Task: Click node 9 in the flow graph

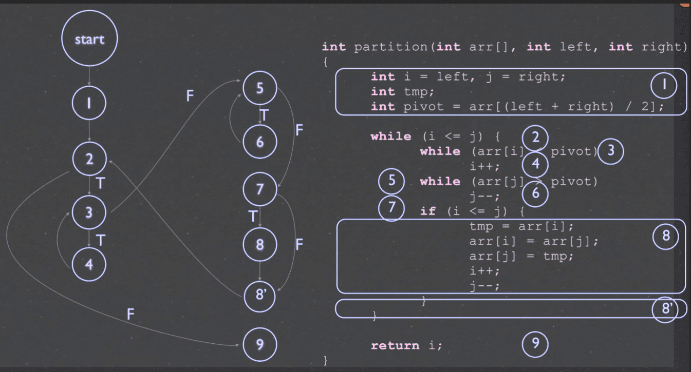Action: tap(260, 344)
